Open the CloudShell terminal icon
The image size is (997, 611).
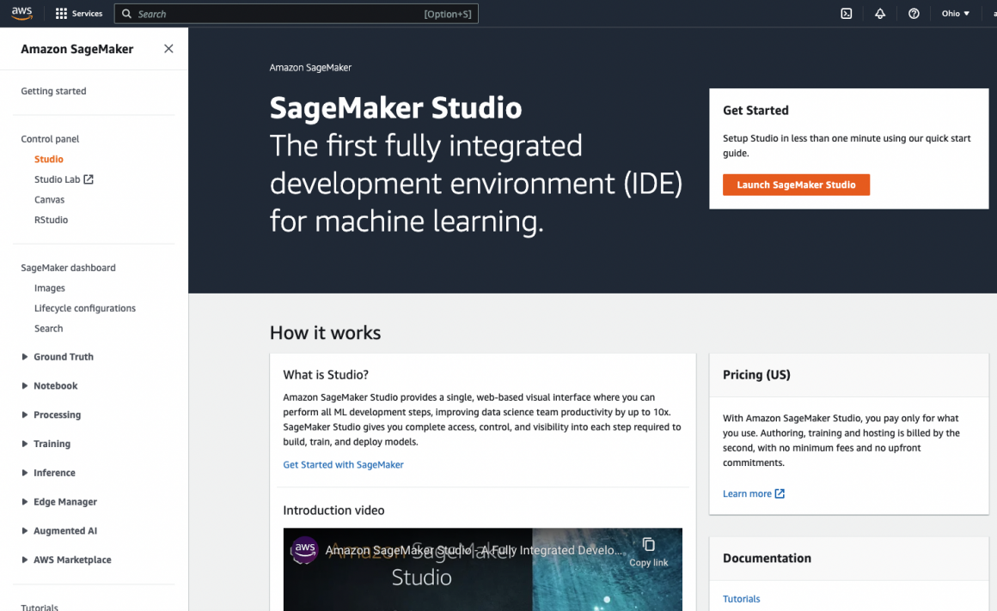[846, 14]
